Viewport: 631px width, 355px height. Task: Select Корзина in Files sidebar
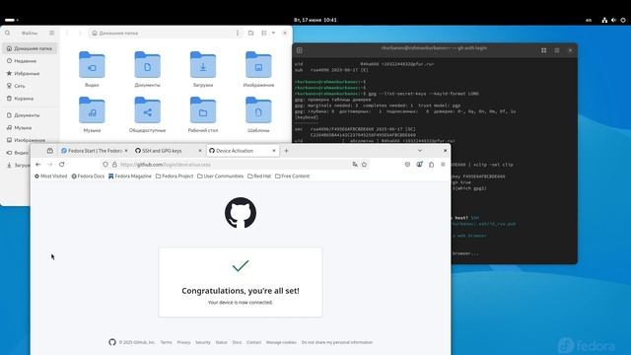tap(30, 99)
